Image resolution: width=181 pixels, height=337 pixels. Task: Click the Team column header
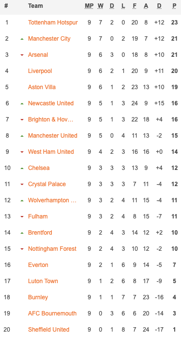click(35, 6)
